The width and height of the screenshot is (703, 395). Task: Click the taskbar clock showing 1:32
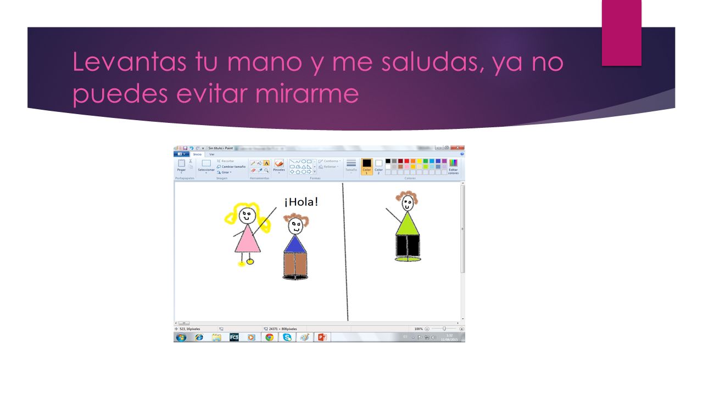(x=449, y=335)
